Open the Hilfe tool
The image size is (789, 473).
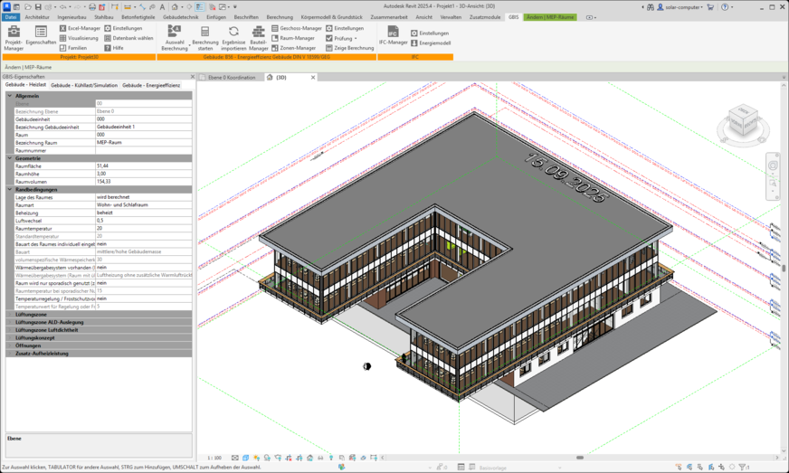[x=114, y=48]
